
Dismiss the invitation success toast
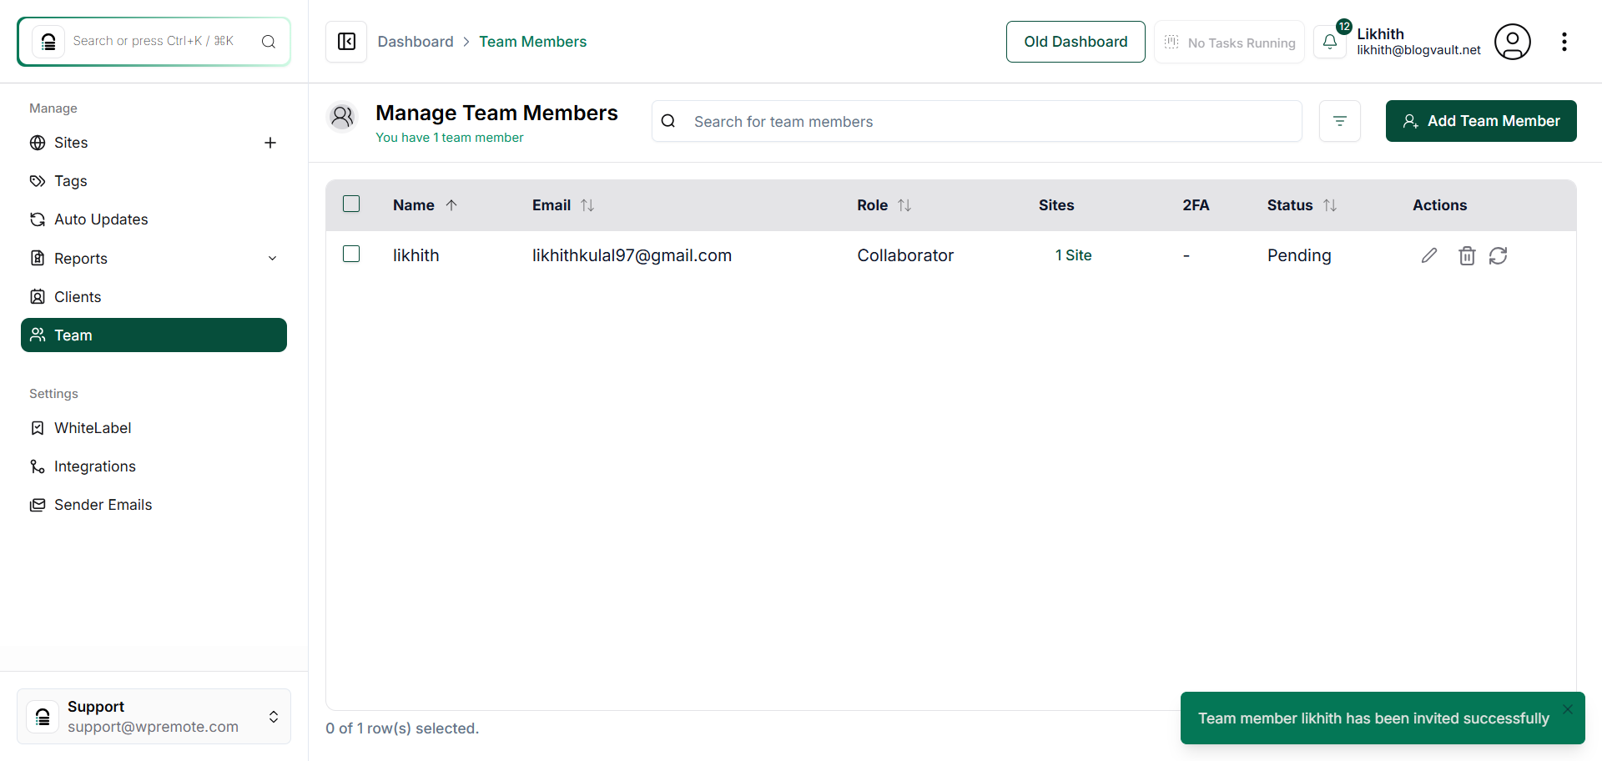tap(1569, 708)
